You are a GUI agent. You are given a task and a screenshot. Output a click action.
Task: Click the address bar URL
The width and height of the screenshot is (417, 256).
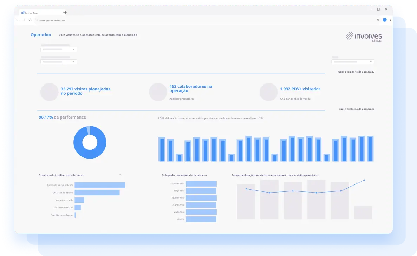click(52, 20)
